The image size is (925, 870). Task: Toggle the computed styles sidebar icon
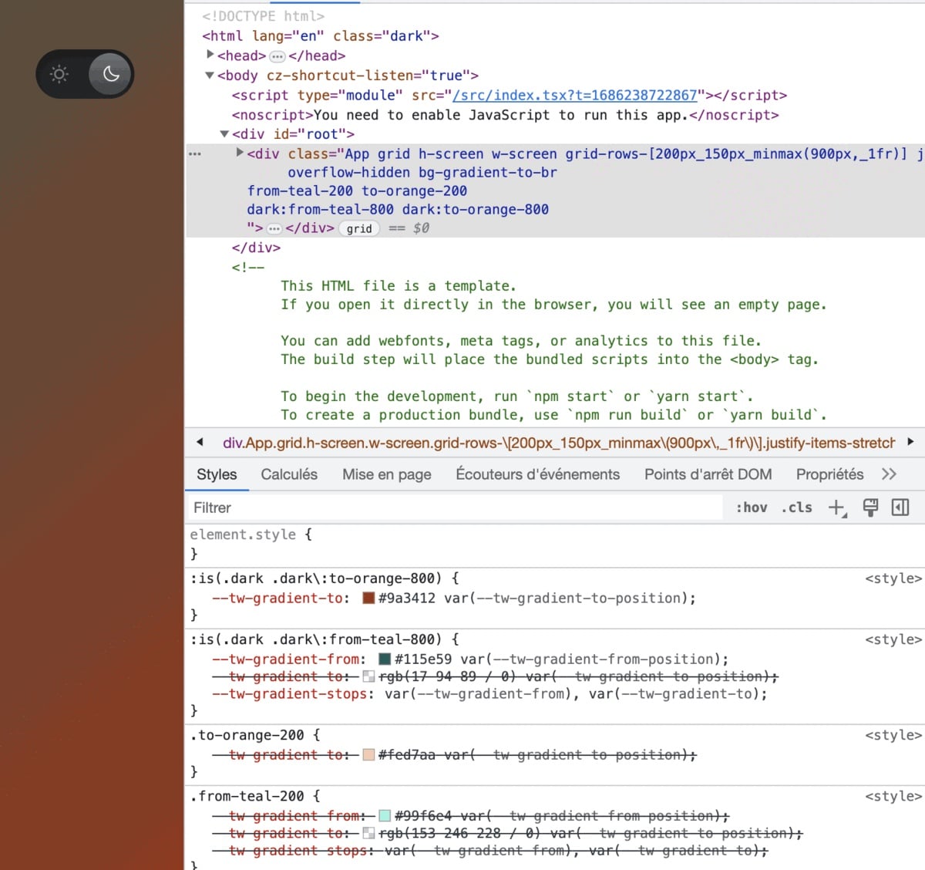(900, 507)
